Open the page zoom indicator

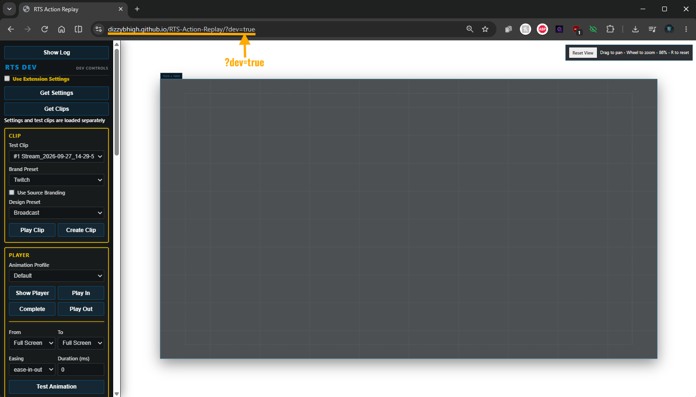(470, 29)
